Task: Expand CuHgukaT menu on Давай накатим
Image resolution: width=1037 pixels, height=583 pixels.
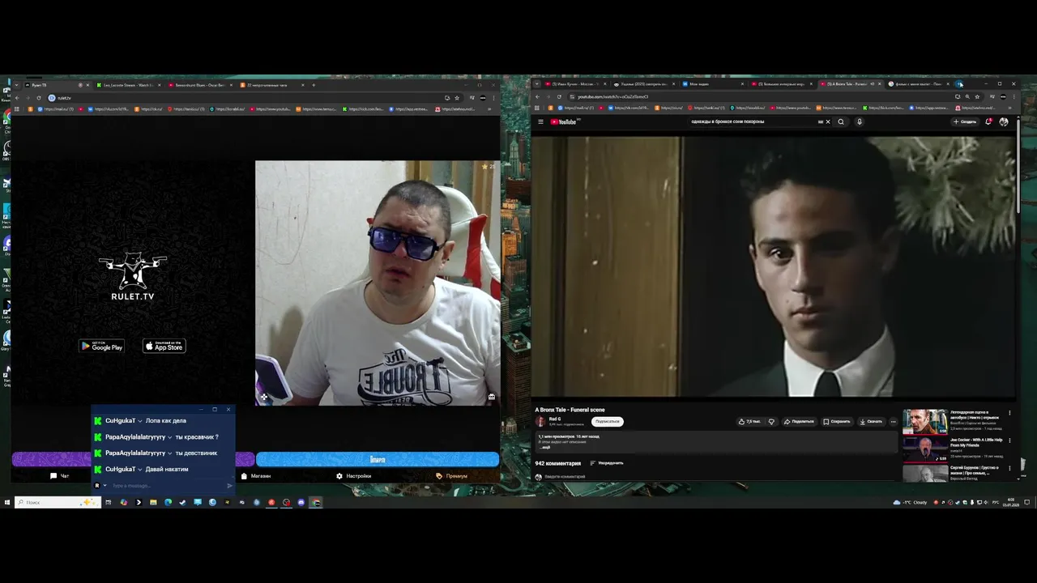Action: [x=140, y=470]
